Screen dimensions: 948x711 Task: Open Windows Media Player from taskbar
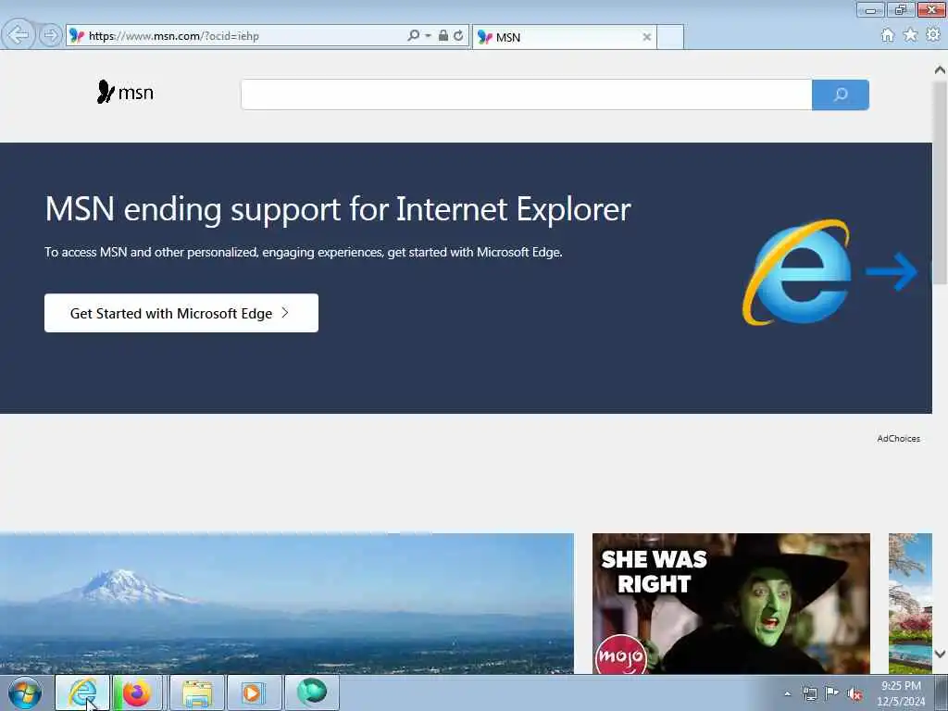[254, 692]
